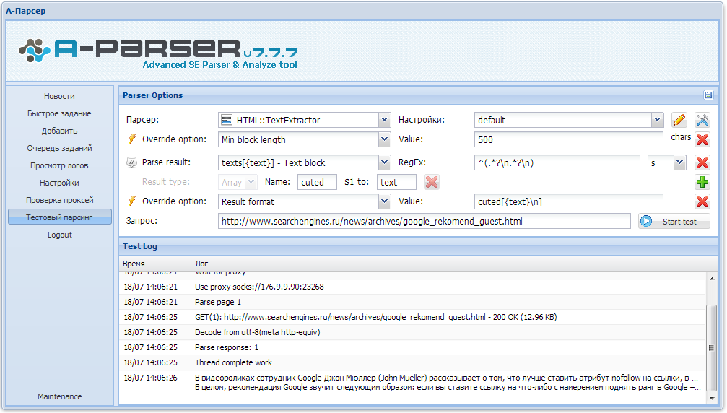Remove the Result format override (red X)
Image resolution: width=727 pixels, height=413 pixels.
(702, 201)
